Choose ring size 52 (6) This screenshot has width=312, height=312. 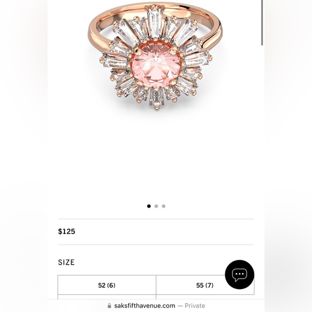click(x=107, y=285)
